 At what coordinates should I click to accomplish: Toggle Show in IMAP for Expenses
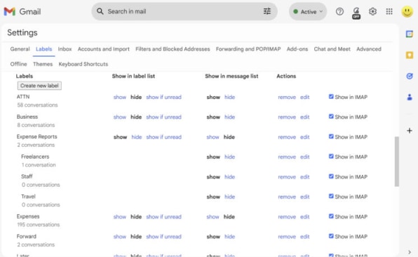(x=331, y=216)
